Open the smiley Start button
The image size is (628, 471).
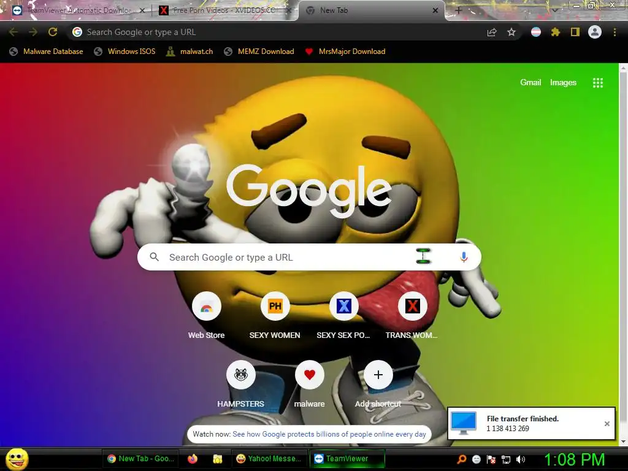coord(17,459)
